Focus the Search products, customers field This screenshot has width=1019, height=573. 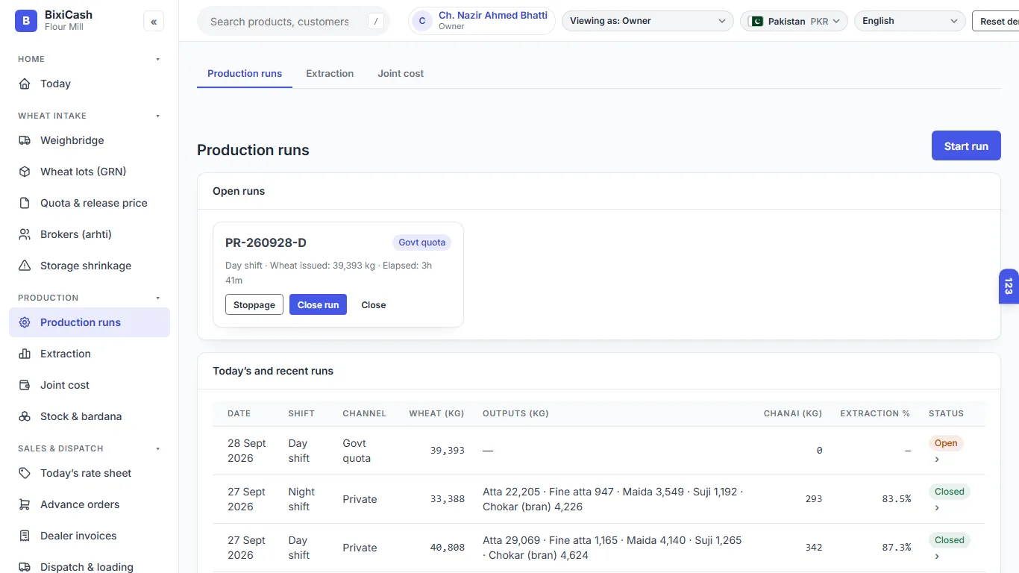[x=293, y=22]
